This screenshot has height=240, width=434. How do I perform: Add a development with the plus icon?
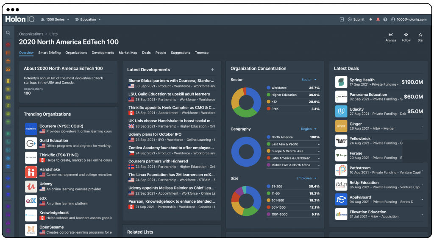coord(213,70)
